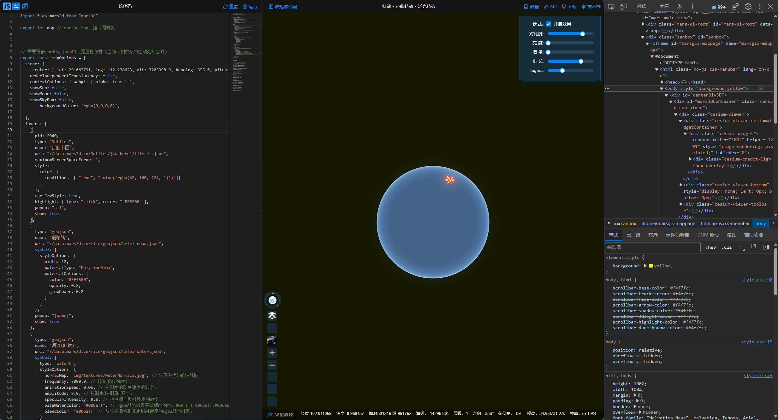Click the basemap globe thumbnail
778x420 pixels.
[x=272, y=341]
